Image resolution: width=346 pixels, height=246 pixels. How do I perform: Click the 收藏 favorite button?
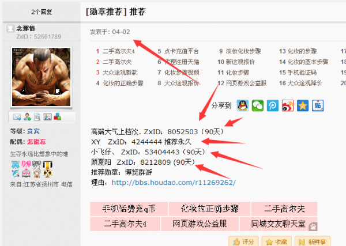coord(276,242)
